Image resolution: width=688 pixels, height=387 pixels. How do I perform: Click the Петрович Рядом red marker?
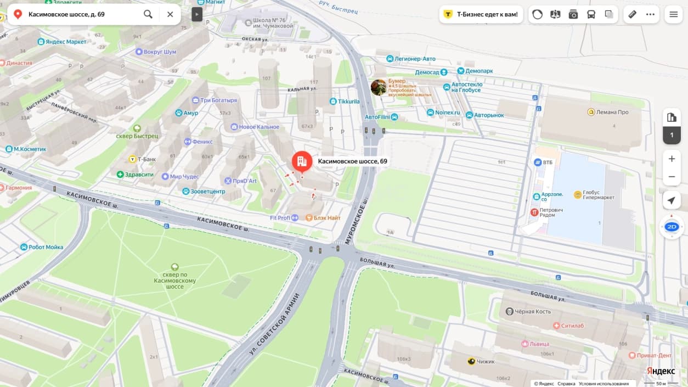[x=534, y=212]
